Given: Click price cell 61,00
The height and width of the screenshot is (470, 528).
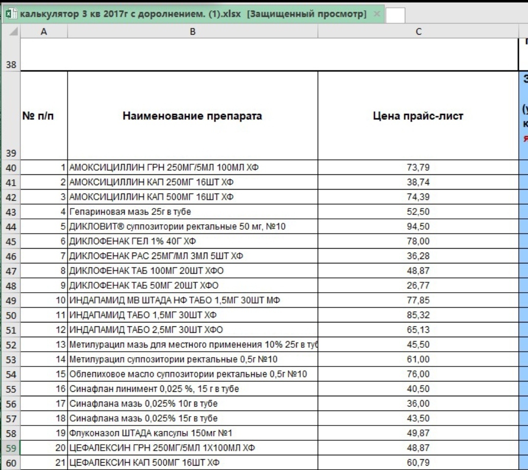Looking at the screenshot, I should click(418, 359).
